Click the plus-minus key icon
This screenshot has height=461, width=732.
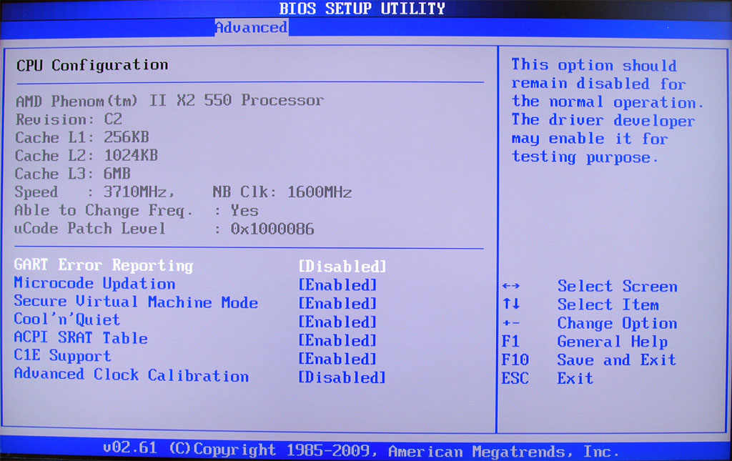click(x=511, y=323)
